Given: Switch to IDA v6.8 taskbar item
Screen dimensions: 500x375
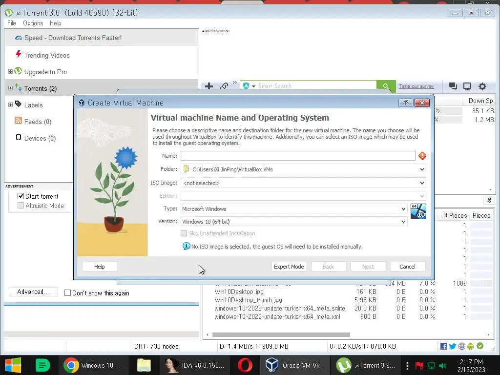Looking at the screenshot, I should 195,365.
